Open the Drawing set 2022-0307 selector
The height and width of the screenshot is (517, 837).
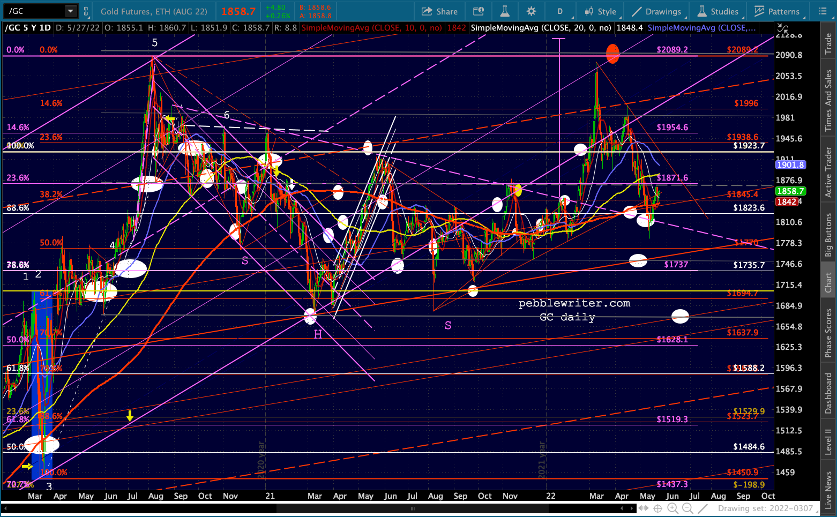(x=765, y=508)
